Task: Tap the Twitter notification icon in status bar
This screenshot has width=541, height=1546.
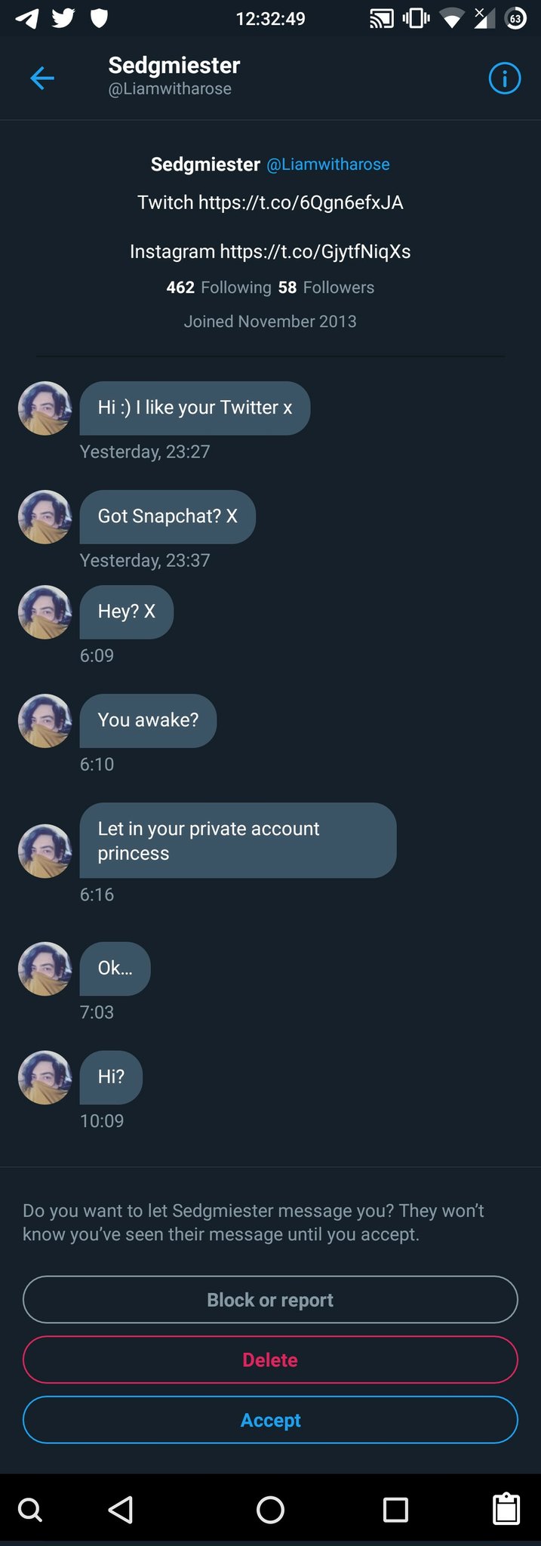Action: click(63, 18)
